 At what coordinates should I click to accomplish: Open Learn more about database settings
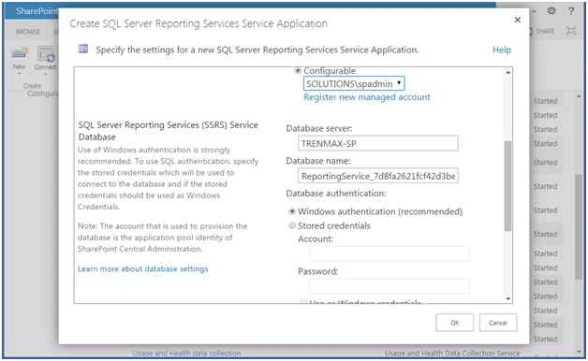click(143, 268)
